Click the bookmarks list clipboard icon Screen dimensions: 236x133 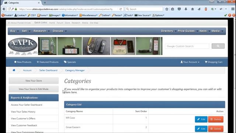click(173, 9)
